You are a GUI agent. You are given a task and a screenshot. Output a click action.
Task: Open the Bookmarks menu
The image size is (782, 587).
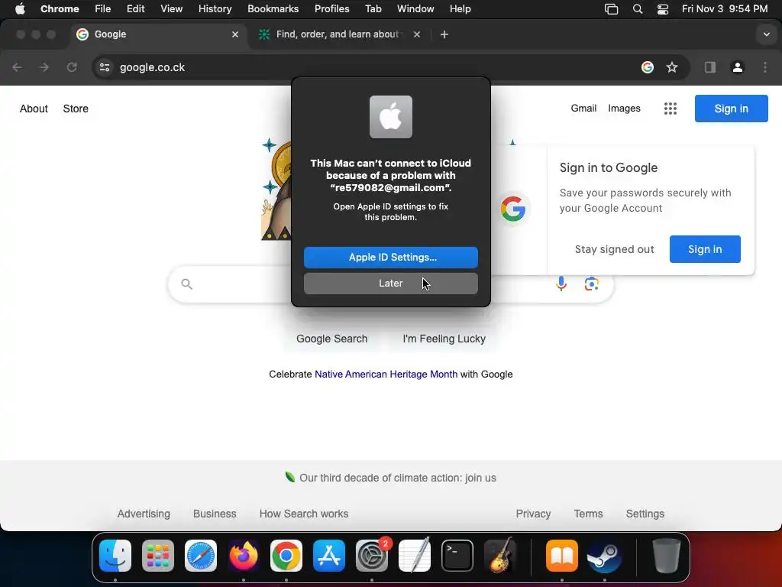[273, 9]
